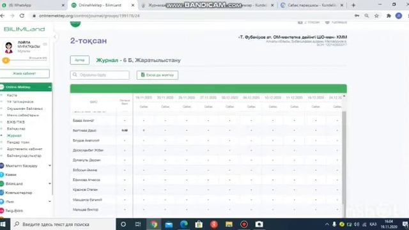Viewport: 409px width, 230px height.
Task: Click the 2-тоқсан link at top right
Action: (309, 22)
